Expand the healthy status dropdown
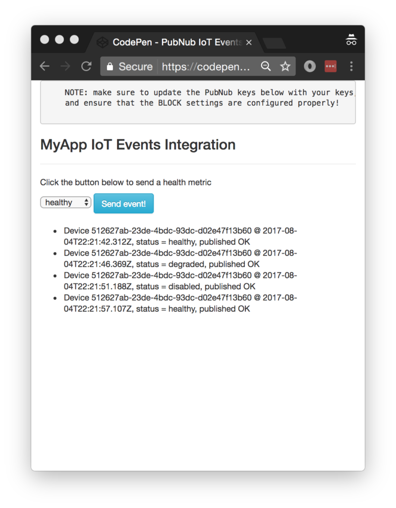The height and width of the screenshot is (508, 396). pyautogui.click(x=65, y=202)
